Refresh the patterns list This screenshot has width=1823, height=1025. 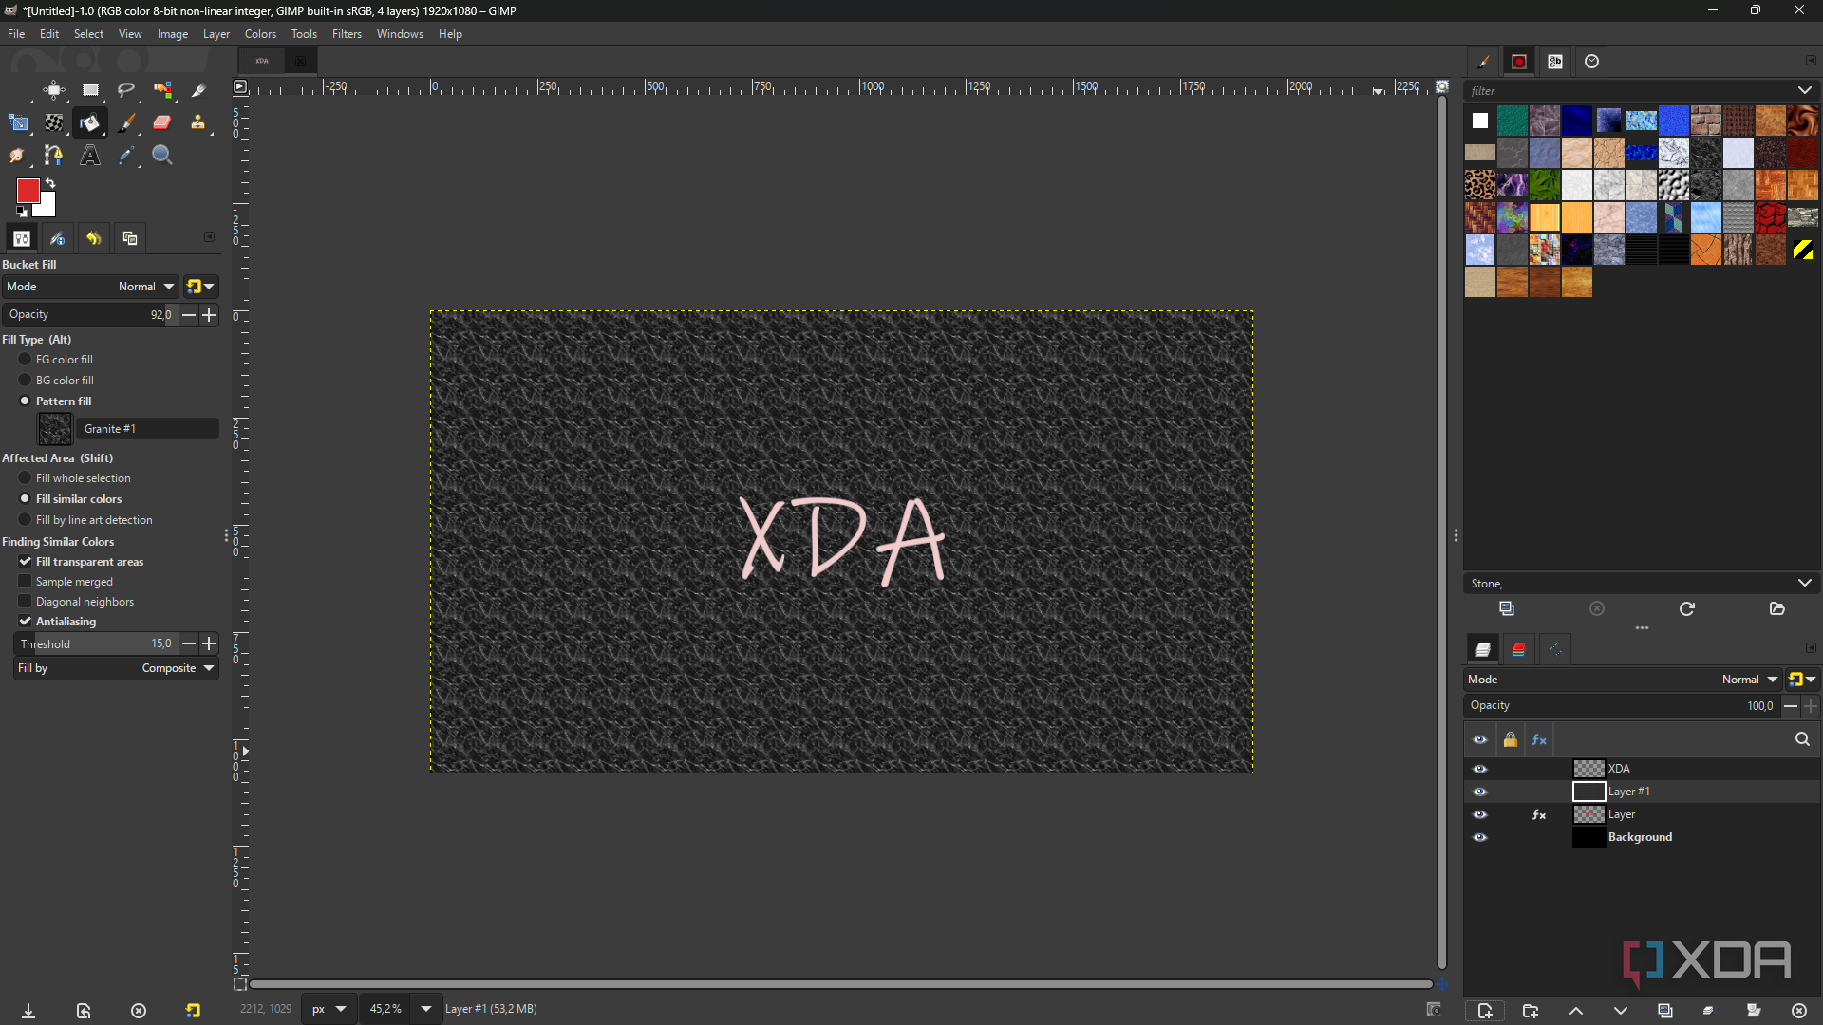click(x=1686, y=608)
